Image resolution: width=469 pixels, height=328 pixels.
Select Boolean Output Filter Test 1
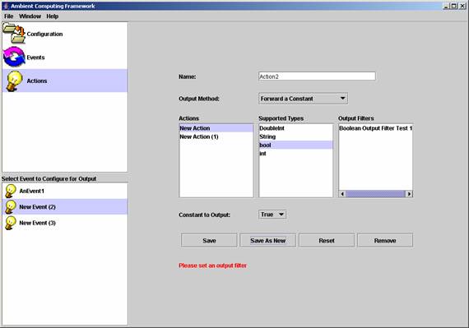[376, 128]
